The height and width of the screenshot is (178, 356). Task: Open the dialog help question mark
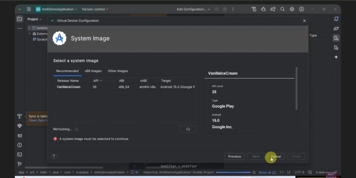click(54, 156)
